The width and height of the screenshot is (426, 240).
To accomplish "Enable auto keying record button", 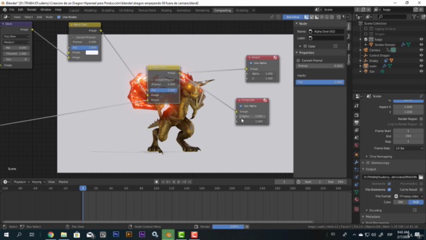I will [156, 182].
